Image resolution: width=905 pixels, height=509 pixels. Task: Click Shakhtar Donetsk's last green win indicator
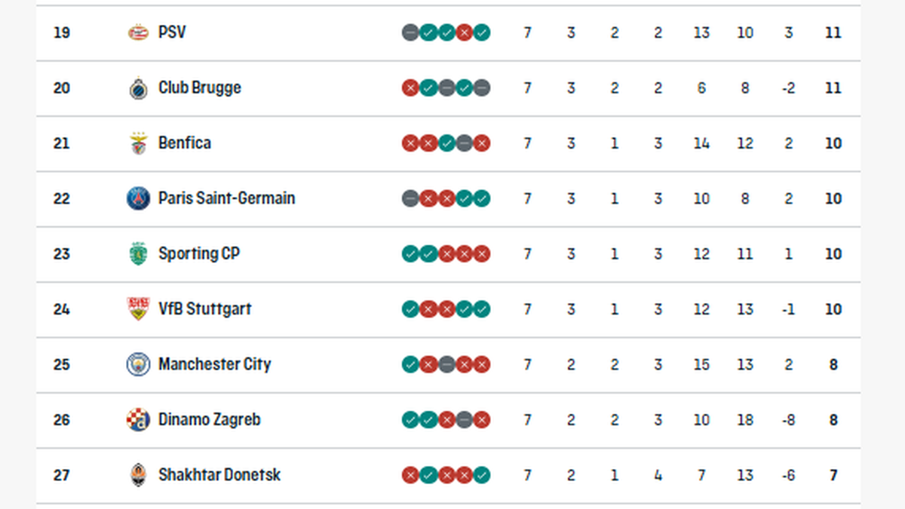[482, 475]
